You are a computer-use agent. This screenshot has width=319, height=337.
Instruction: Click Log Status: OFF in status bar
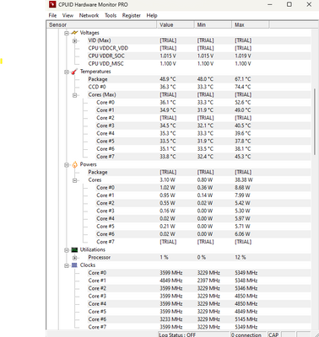click(177, 334)
